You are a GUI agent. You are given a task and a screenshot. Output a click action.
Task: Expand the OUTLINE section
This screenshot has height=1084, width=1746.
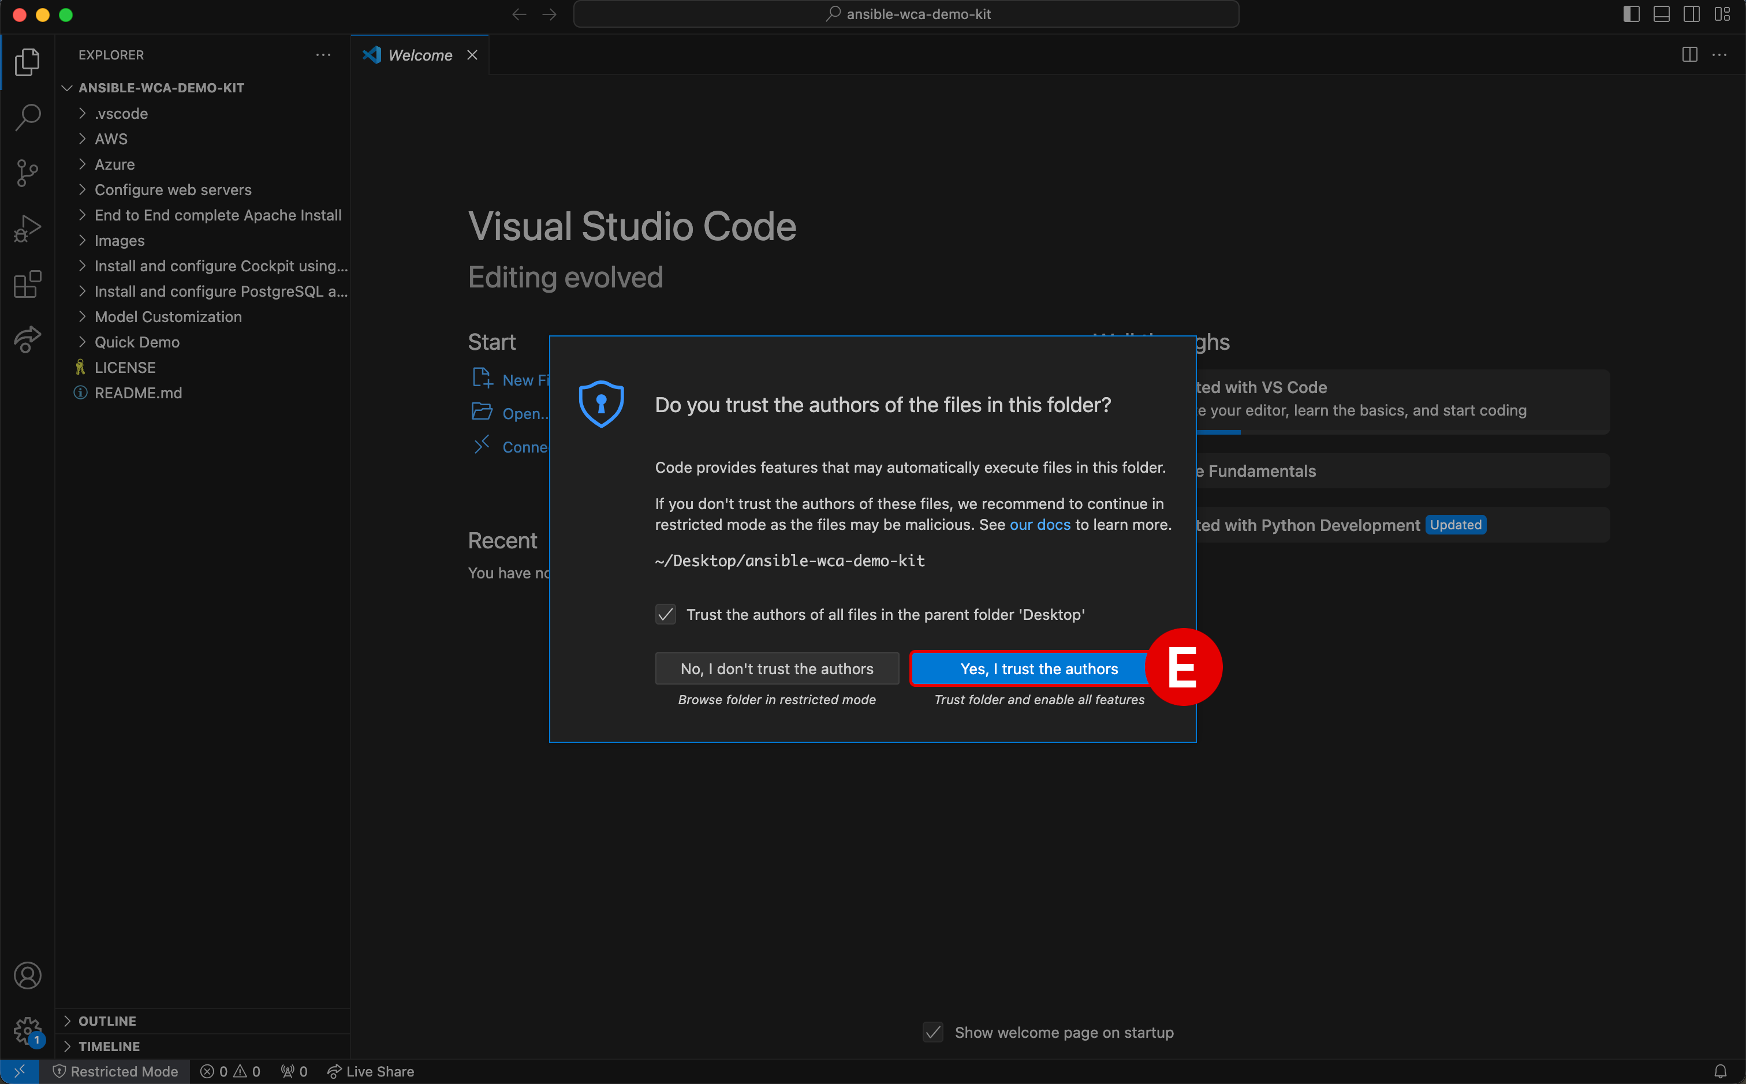[x=107, y=1021]
